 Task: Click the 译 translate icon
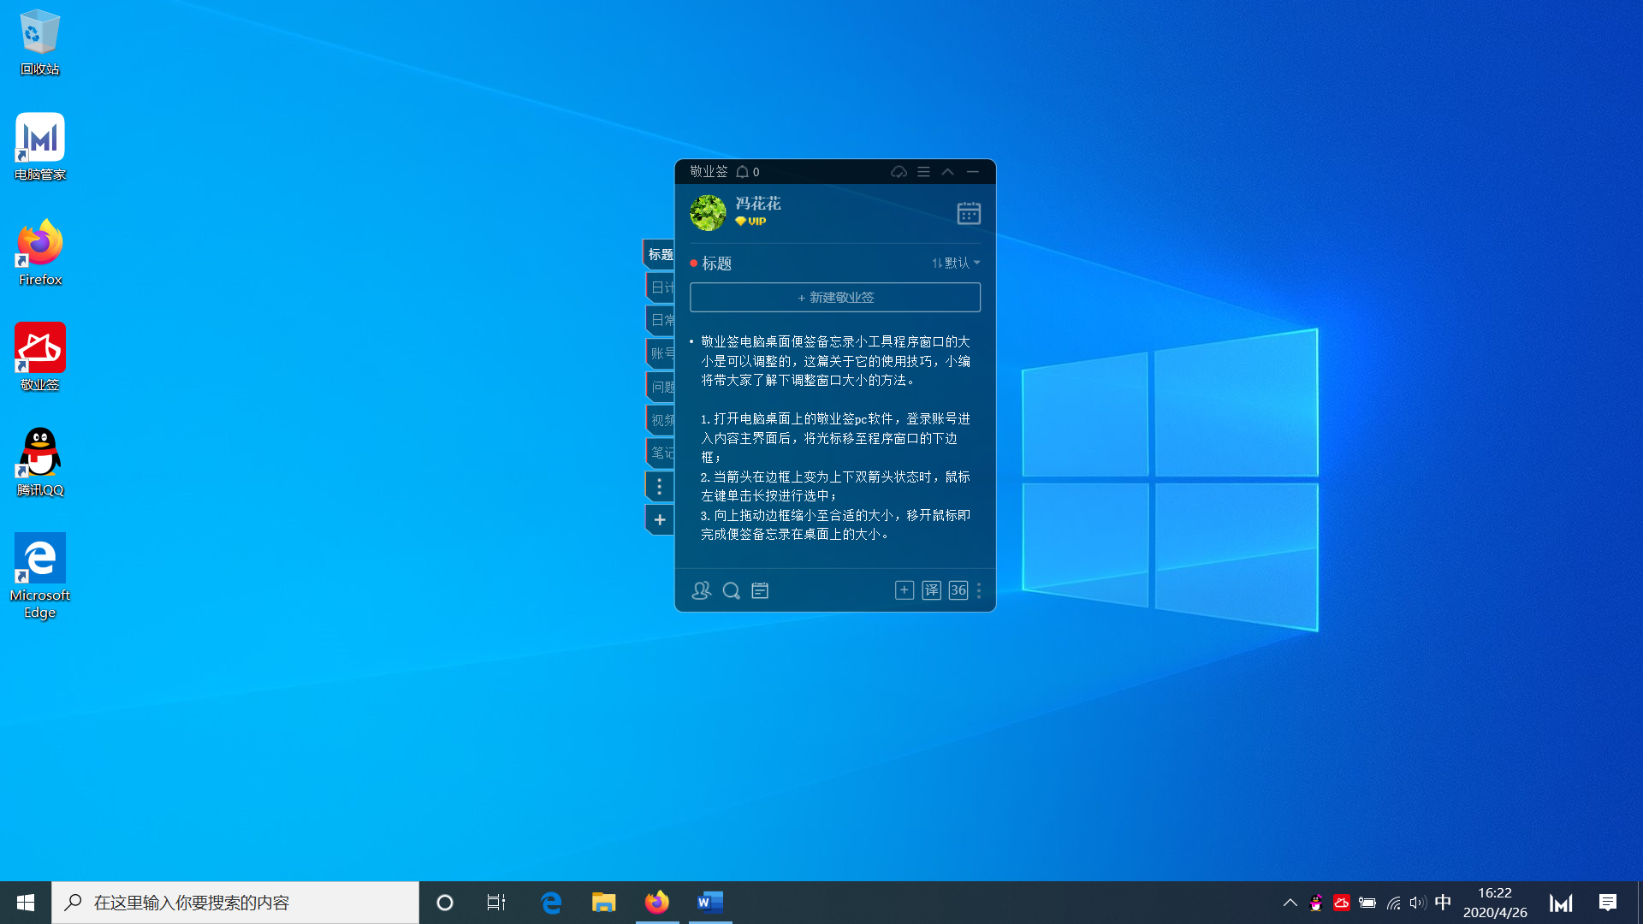[x=932, y=590]
